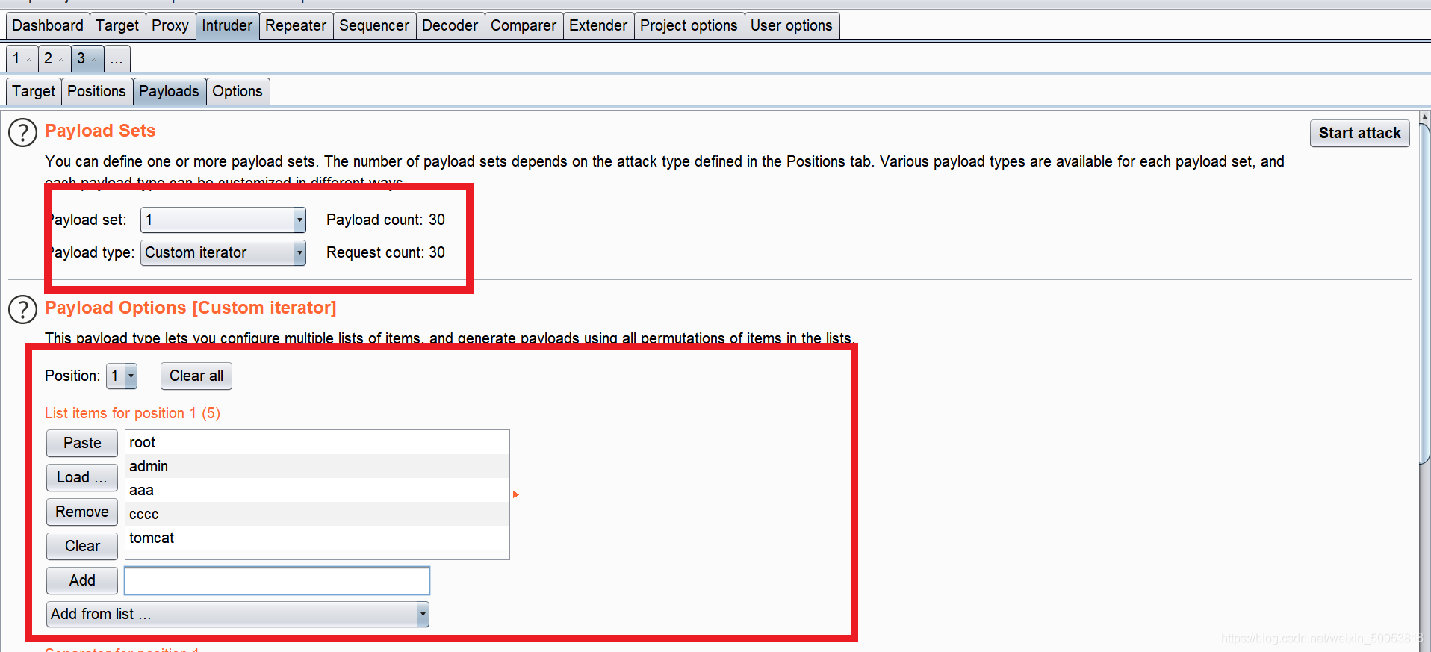Screen dimensions: 1431x652
Task: Click the Remove button
Action: pos(82,512)
